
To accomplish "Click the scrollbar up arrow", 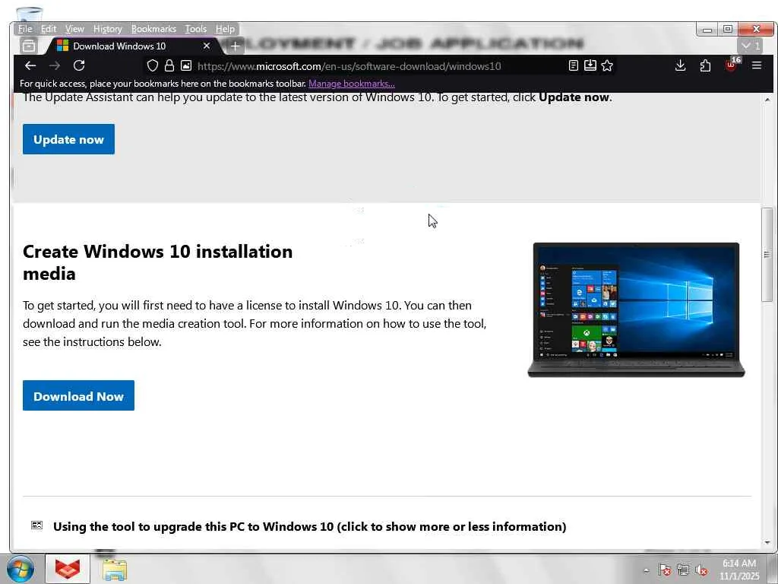I will [x=767, y=100].
